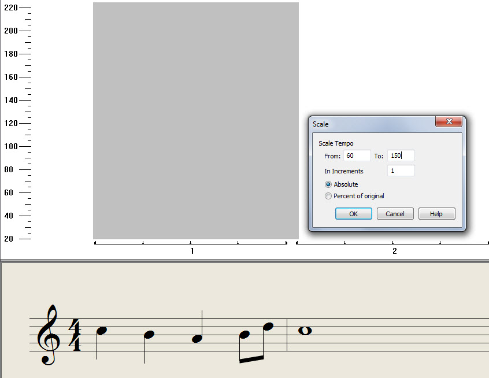Select the whole note in measure two
This screenshot has height=378, width=489.
click(305, 331)
